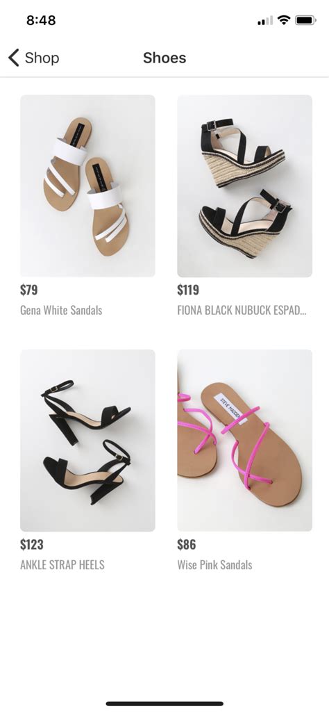The height and width of the screenshot is (713, 329).
Task: Tap the Wise Pink Sandals title
Action: click(214, 565)
